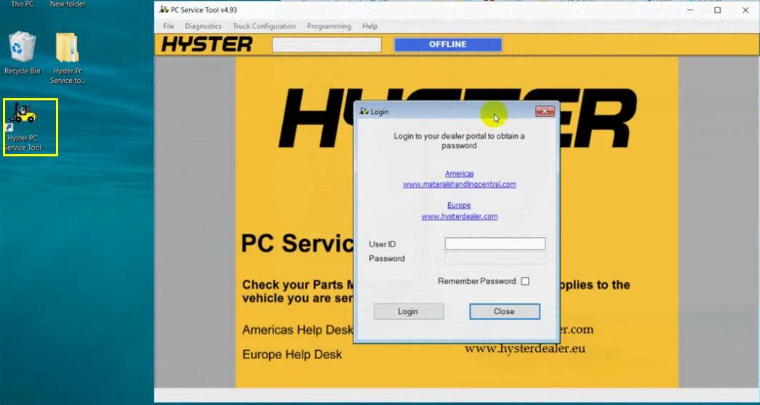The image size is (760, 405).
Task: Open the Help menu
Action: point(370,26)
